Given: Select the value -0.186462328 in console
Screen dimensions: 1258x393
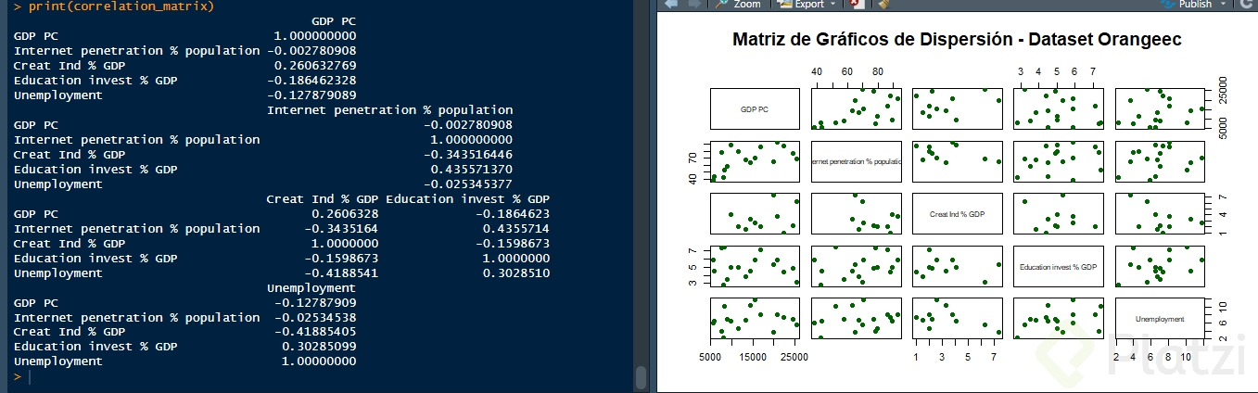Looking at the screenshot, I should (311, 81).
